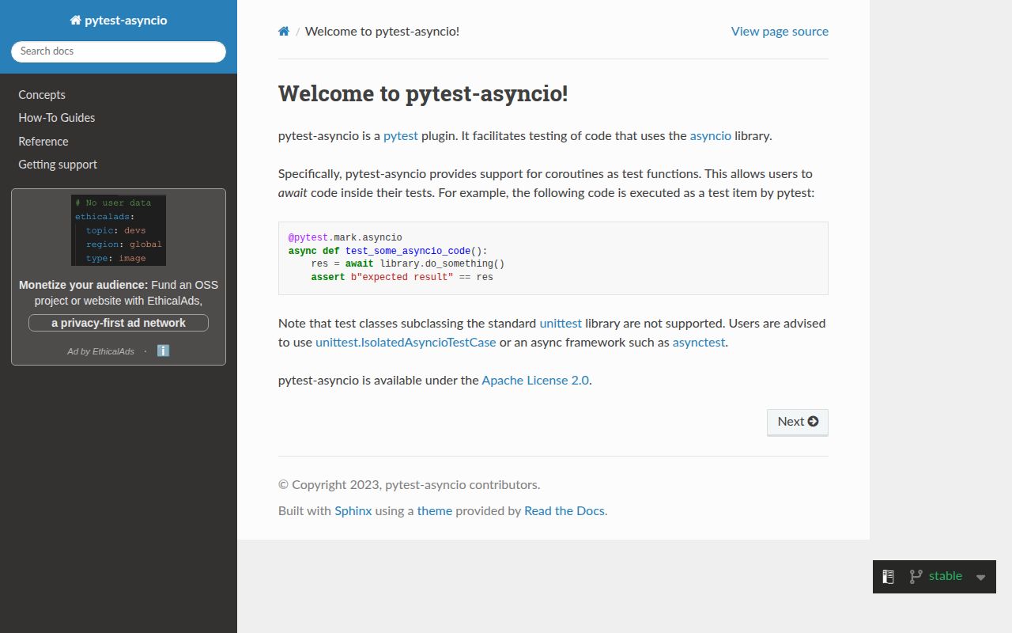The width and height of the screenshot is (1012, 633).
Task: Follow the asynctest link
Action: point(699,343)
